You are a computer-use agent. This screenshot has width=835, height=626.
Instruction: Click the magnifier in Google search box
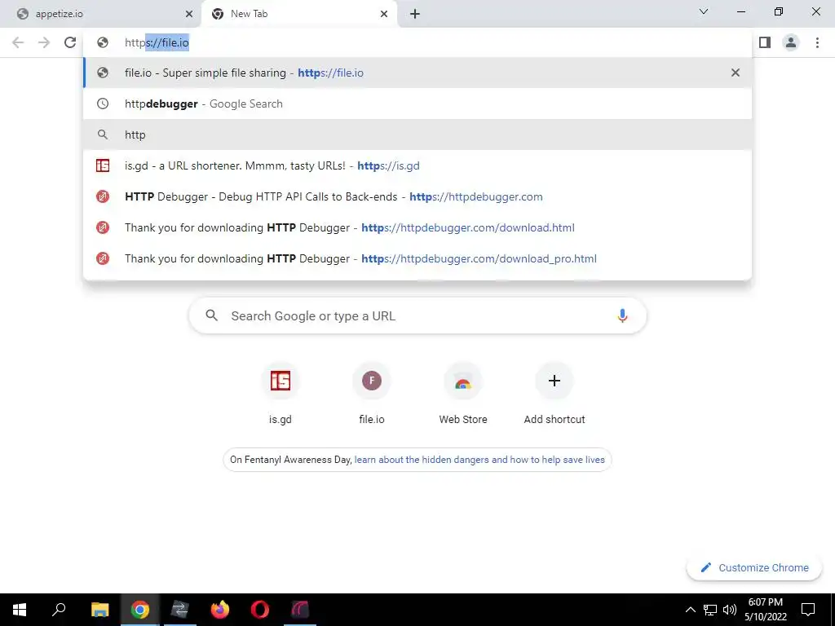point(211,315)
